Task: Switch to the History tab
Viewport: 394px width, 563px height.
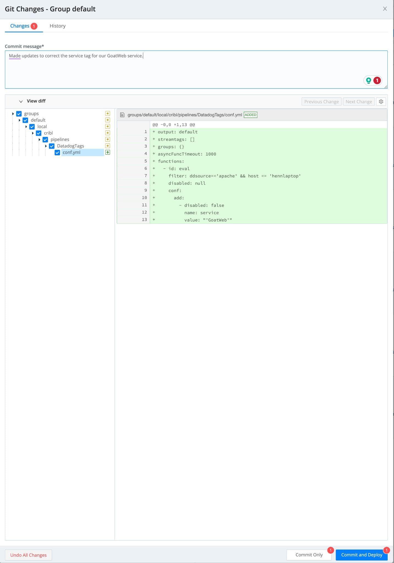Action: pos(57,26)
